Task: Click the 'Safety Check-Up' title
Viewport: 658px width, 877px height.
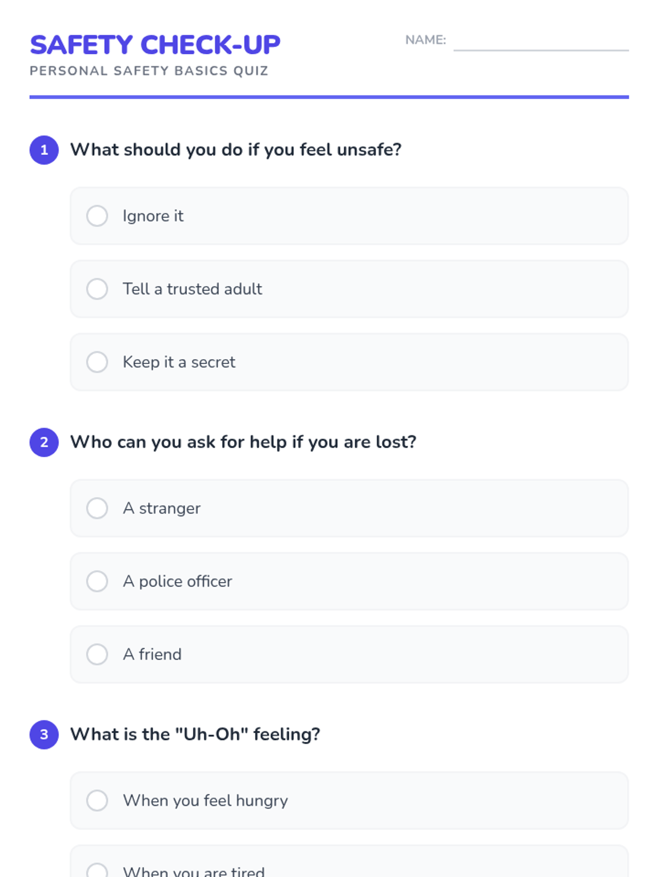Action: (155, 45)
